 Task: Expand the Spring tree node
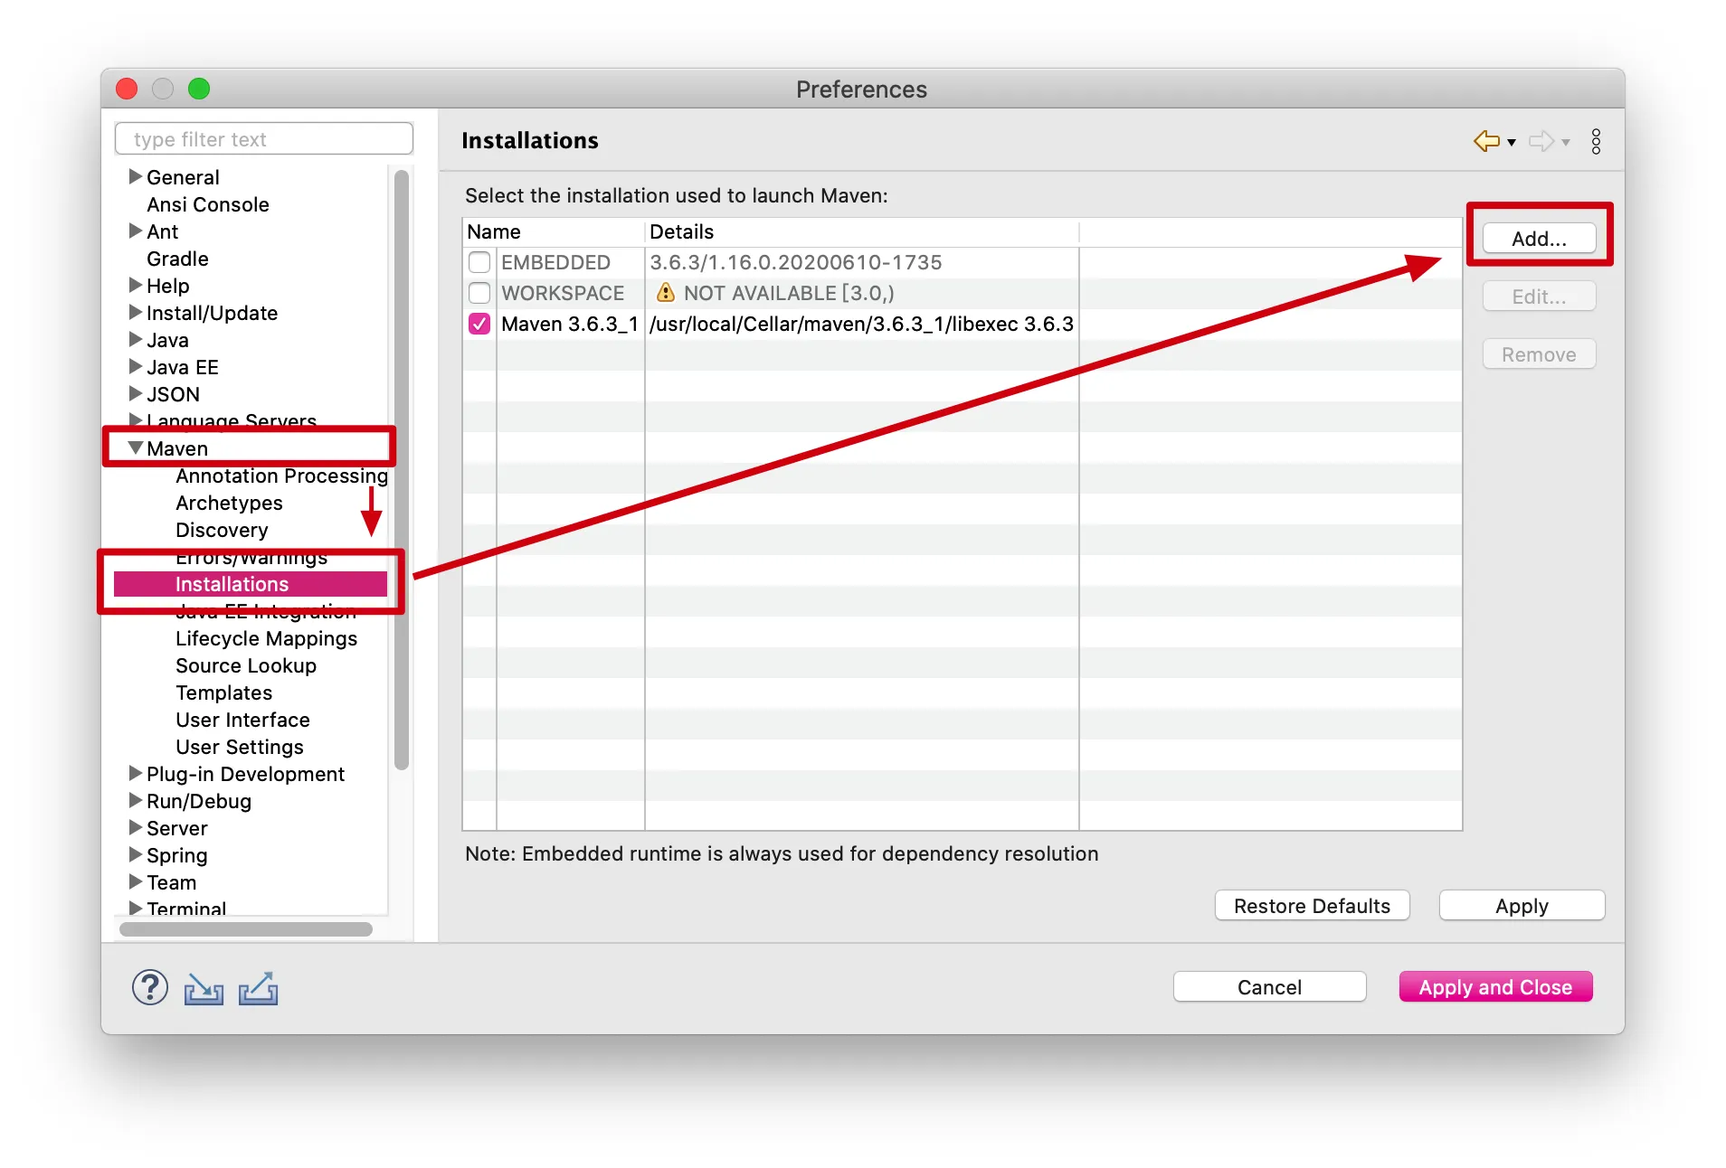click(x=136, y=854)
